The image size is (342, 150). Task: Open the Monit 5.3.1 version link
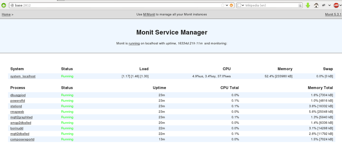tap(333, 14)
